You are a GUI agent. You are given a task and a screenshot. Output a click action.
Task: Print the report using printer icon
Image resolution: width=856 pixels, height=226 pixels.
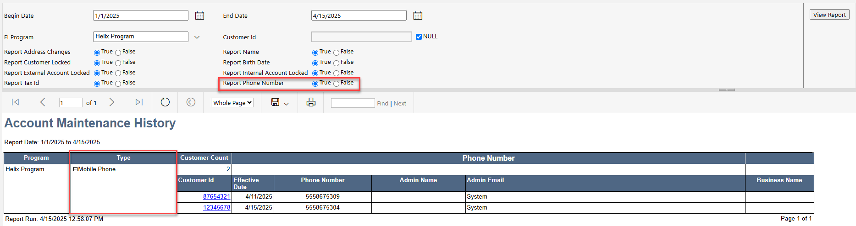[311, 102]
